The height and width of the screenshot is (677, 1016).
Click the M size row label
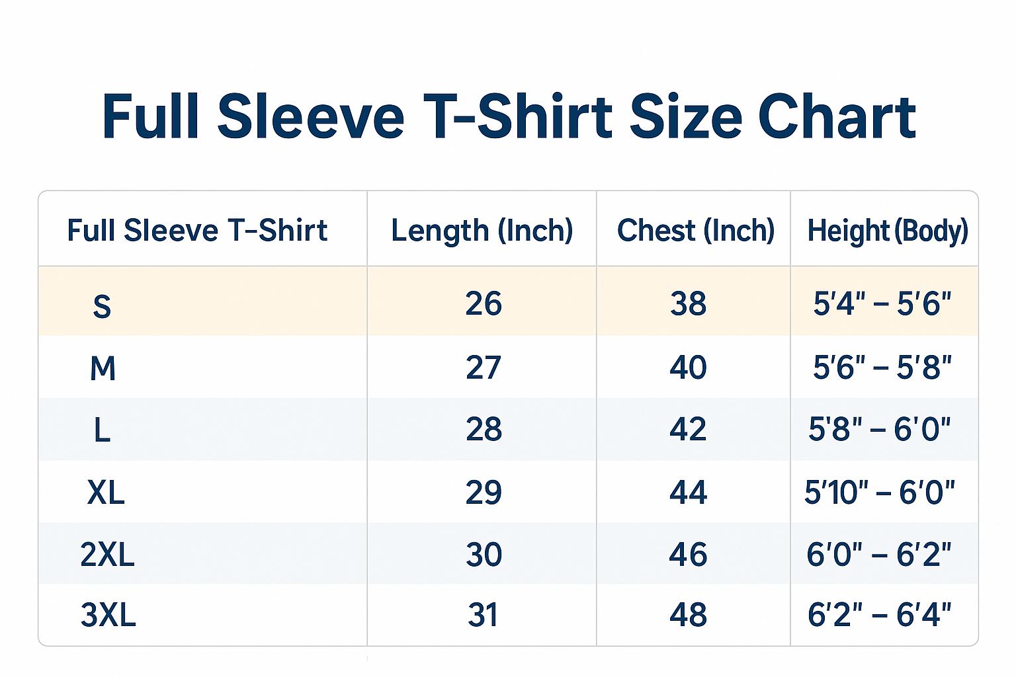(x=103, y=368)
